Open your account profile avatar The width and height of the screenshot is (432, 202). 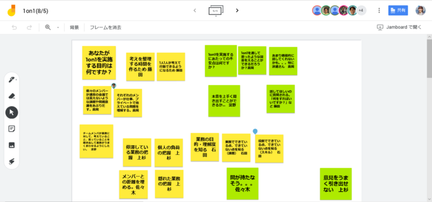click(421, 10)
